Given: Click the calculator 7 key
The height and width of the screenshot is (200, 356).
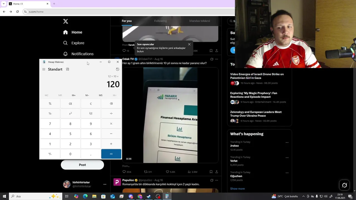Looking at the screenshot, I should coord(50,124).
